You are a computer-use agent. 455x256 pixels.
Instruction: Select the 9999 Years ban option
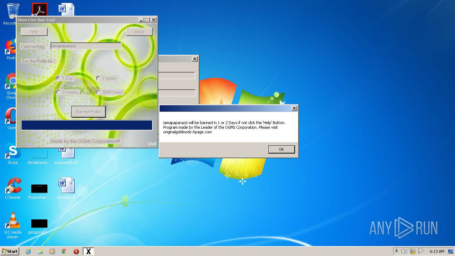tap(109, 92)
